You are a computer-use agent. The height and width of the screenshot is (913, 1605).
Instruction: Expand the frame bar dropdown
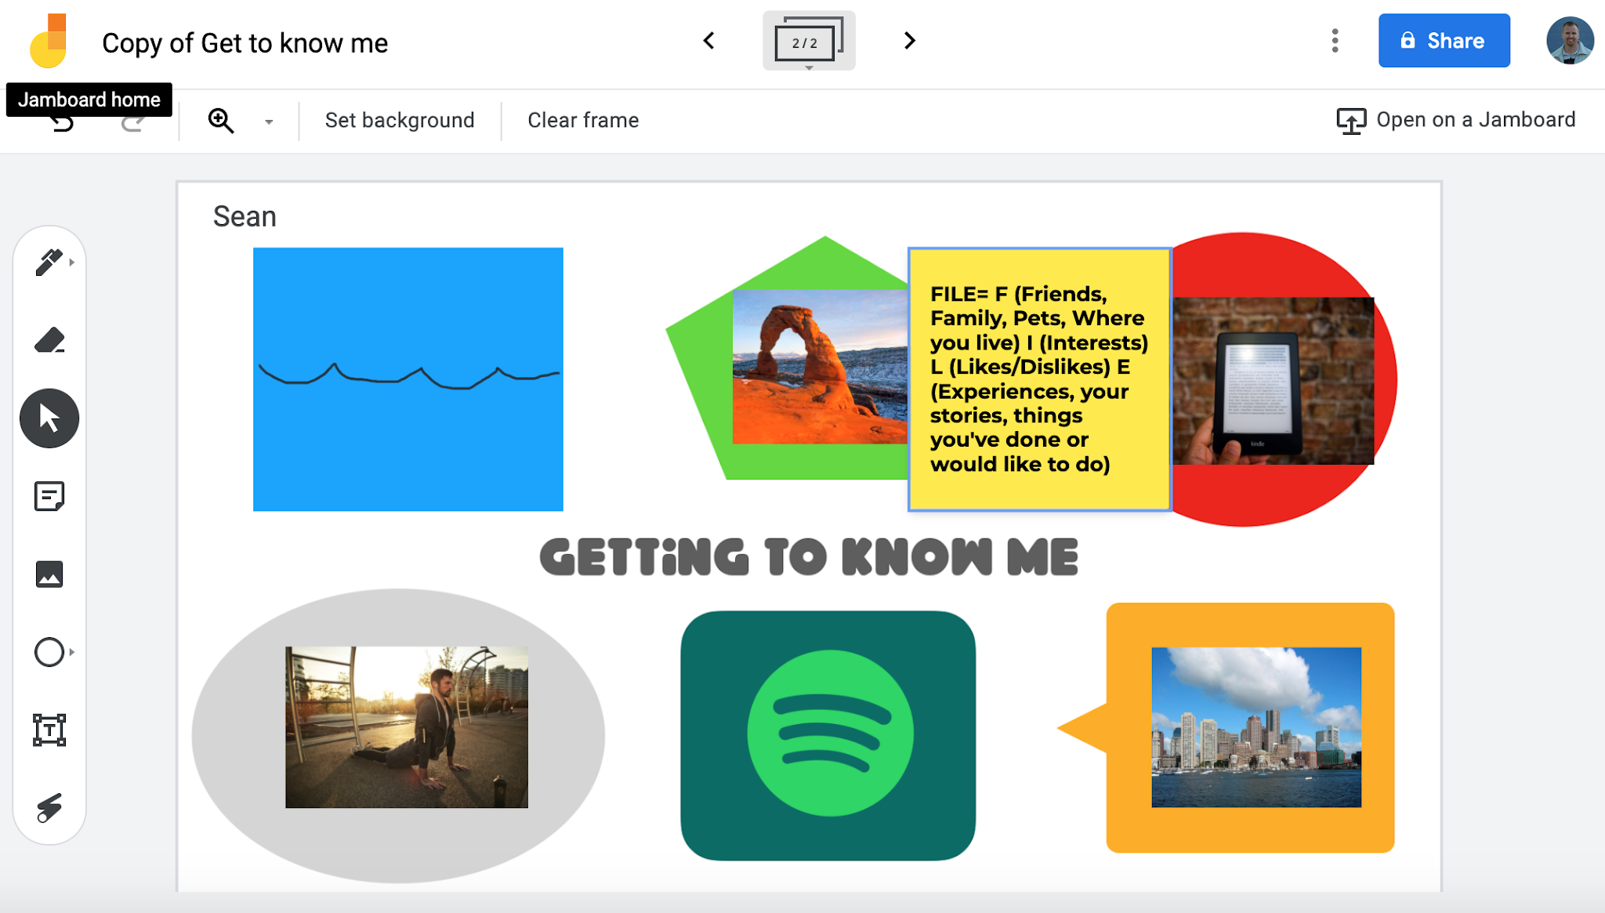(x=809, y=68)
